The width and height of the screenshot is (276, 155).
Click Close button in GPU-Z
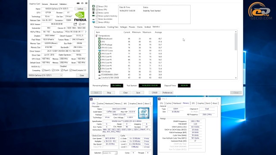tap(82, 75)
